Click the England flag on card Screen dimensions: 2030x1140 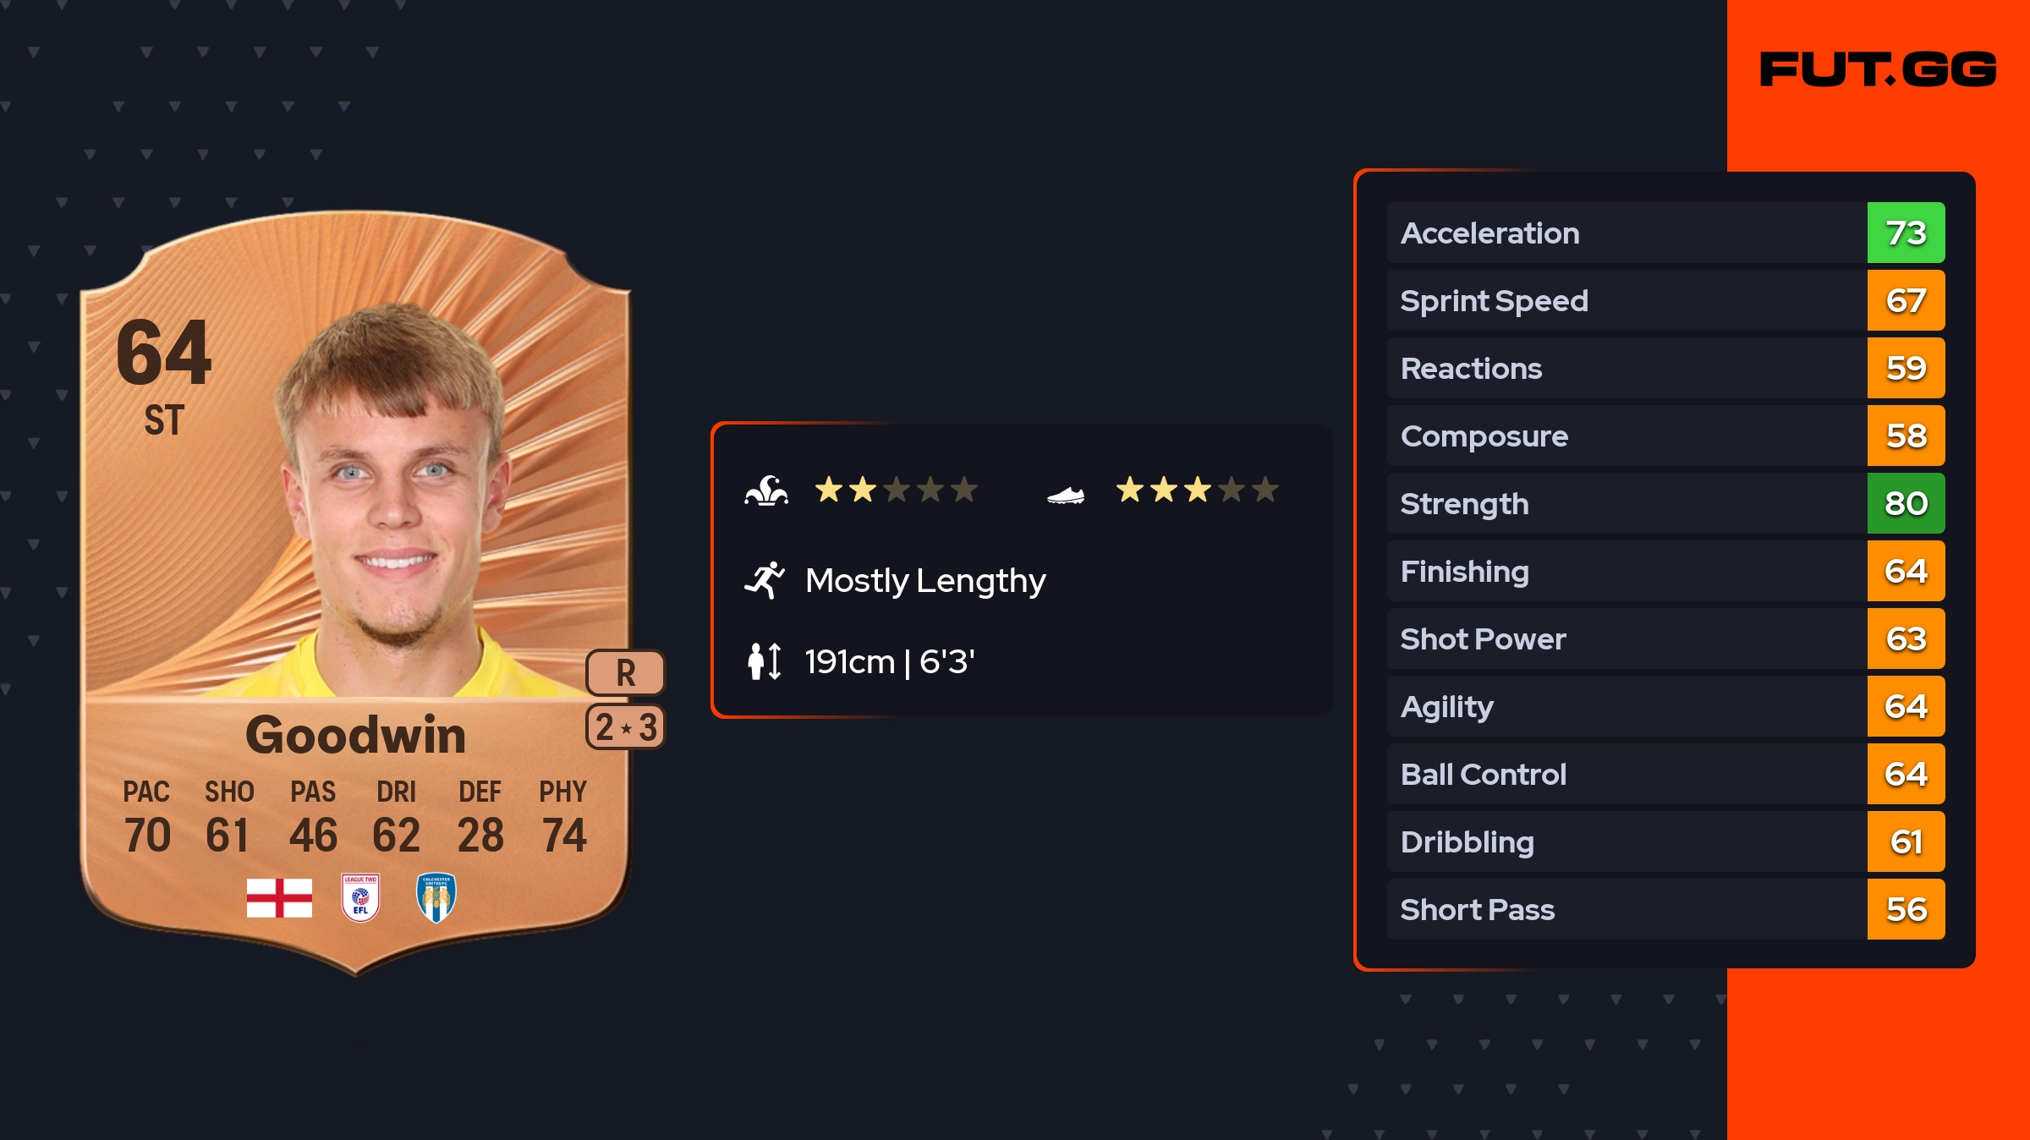279,897
